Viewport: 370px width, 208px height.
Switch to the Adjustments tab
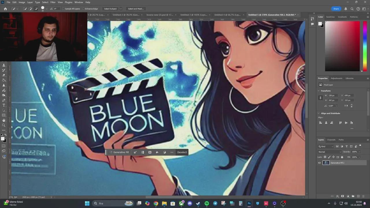336,78
